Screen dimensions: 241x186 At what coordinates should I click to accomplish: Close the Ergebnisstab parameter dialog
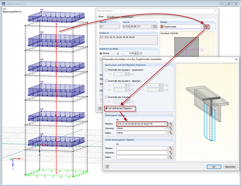(236, 59)
